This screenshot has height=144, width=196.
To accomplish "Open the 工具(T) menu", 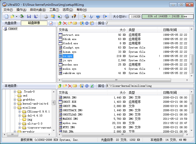I will tap(54, 10).
